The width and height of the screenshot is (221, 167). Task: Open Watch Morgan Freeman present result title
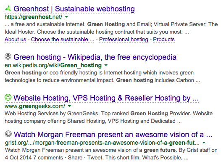(113, 134)
